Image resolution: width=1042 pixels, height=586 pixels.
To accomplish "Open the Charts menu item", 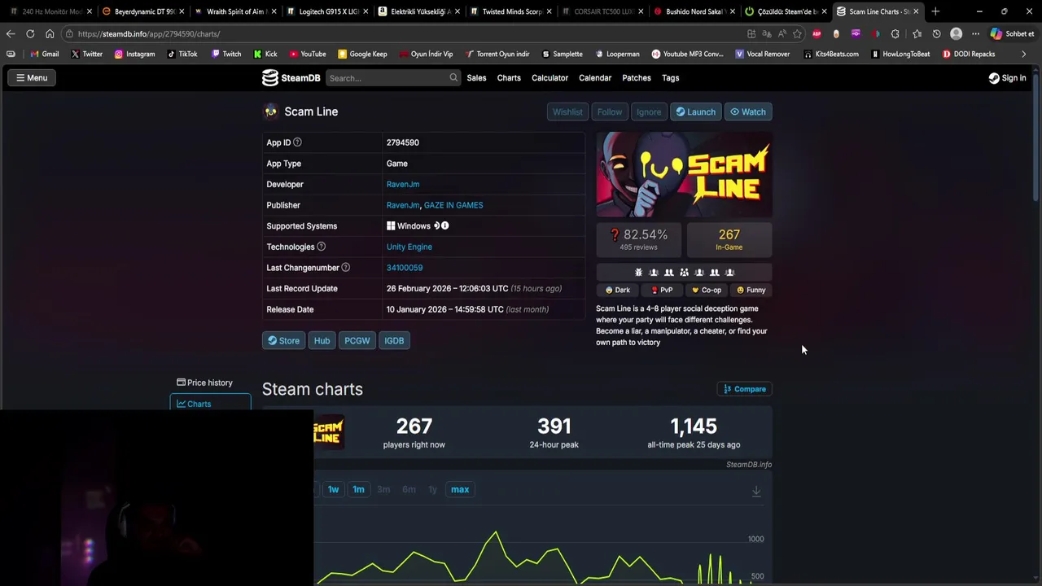I will click(x=509, y=78).
